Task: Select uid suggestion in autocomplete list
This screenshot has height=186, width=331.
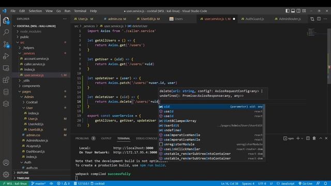Action: point(210,106)
